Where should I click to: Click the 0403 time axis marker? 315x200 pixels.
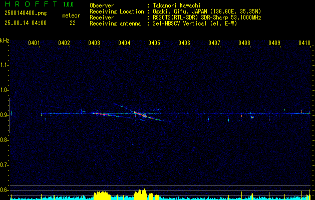tap(94, 42)
